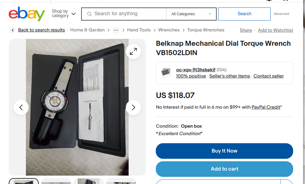Open the Add to Watchlist link
The width and height of the screenshot is (305, 184).
coord(275,30)
